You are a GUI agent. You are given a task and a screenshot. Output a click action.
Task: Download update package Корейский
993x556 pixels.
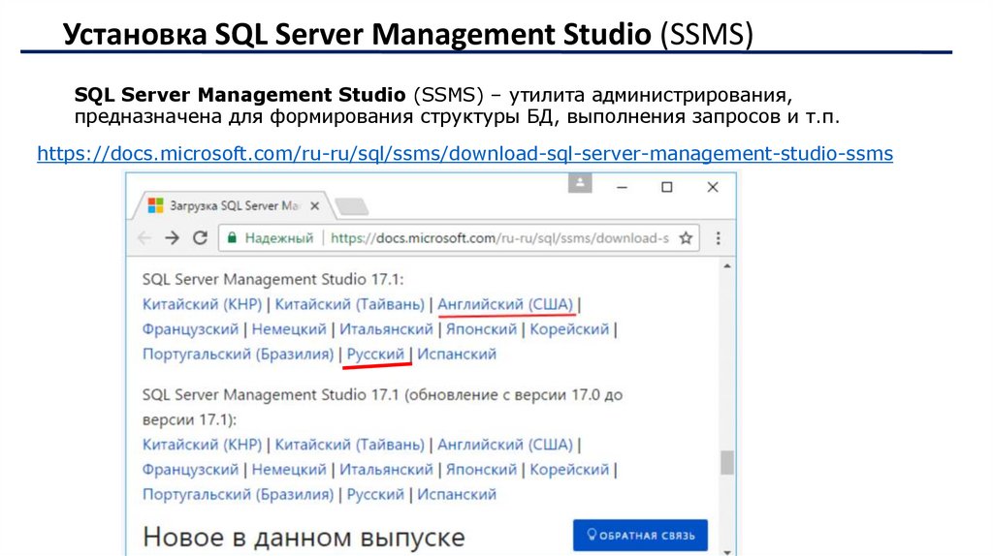tap(569, 470)
